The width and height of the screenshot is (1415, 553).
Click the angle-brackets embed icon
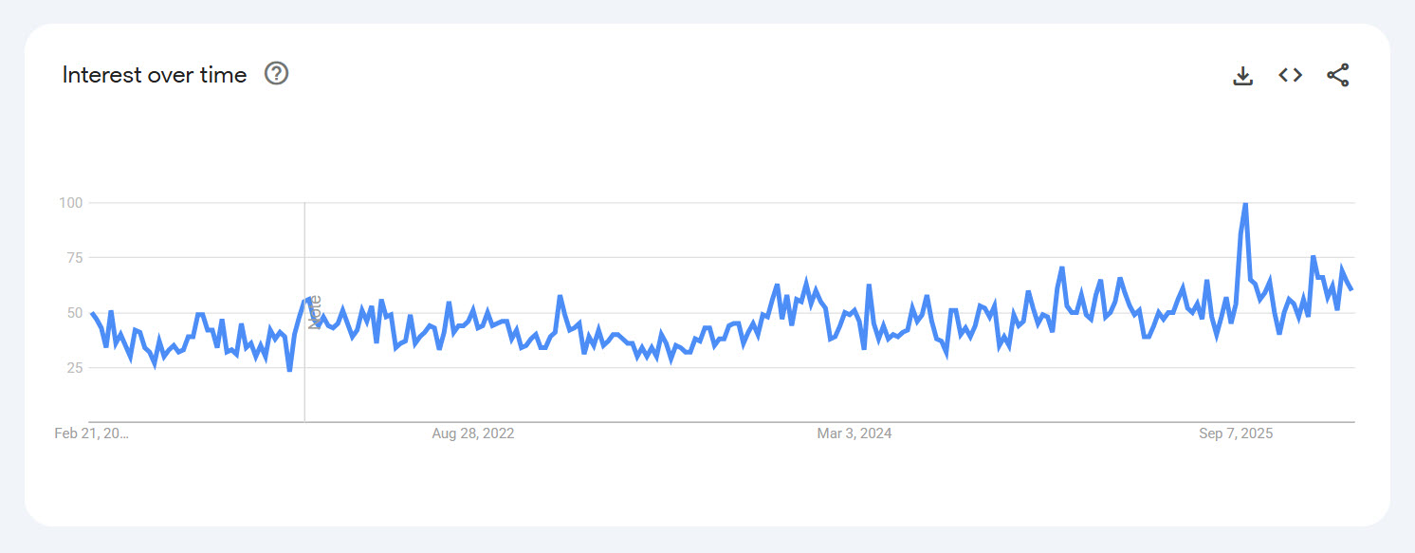pyautogui.click(x=1290, y=75)
